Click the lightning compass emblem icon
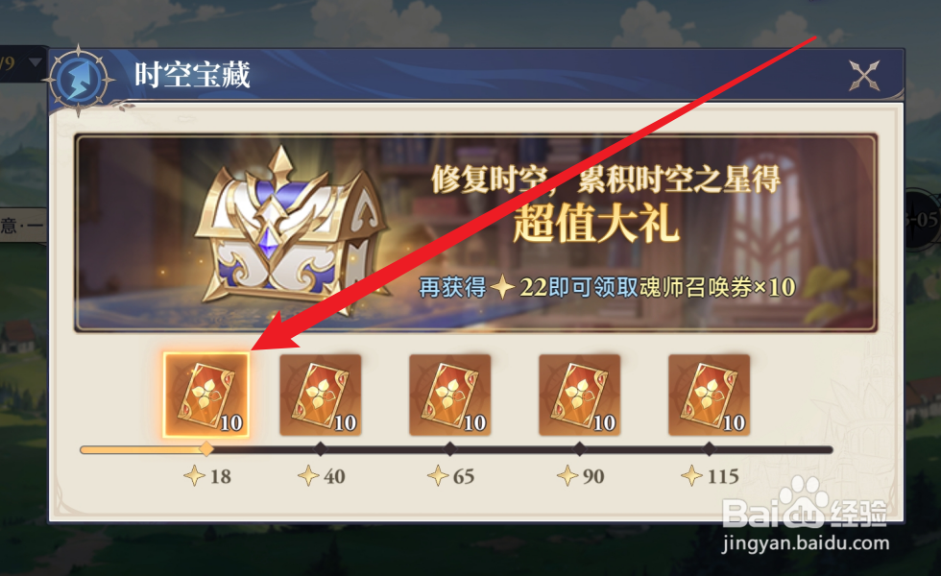Viewport: 941px width, 576px height. pos(80,80)
